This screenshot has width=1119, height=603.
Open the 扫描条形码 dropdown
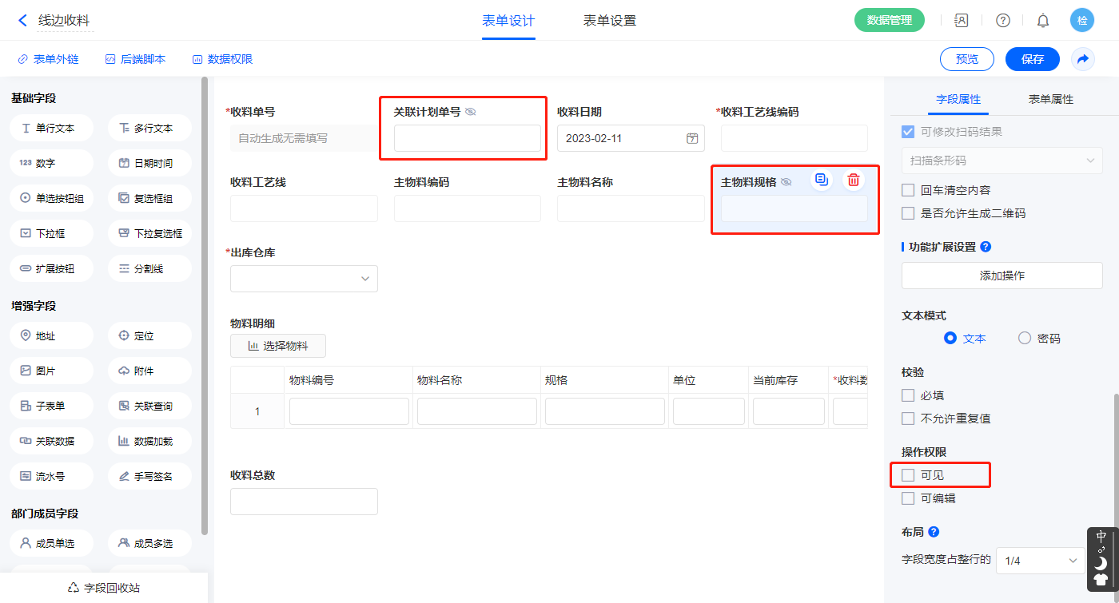pos(1002,161)
